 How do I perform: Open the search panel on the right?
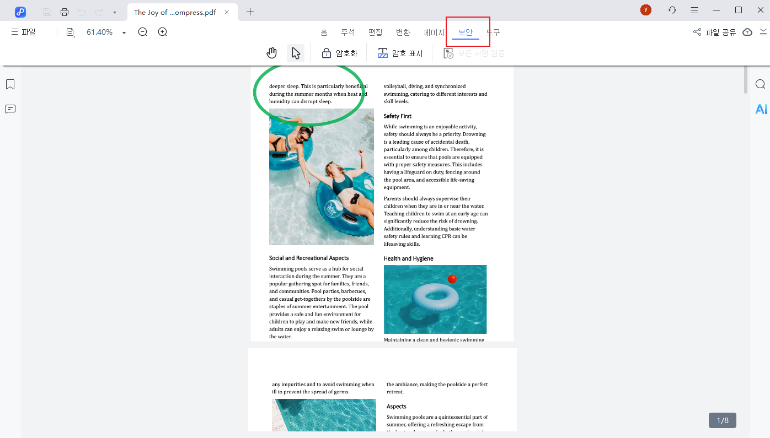pos(761,84)
